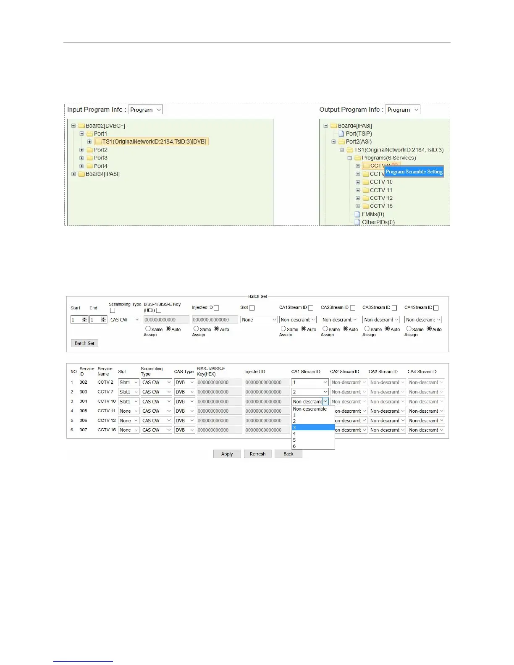Select the Port(TSIP) page icon

342,134
